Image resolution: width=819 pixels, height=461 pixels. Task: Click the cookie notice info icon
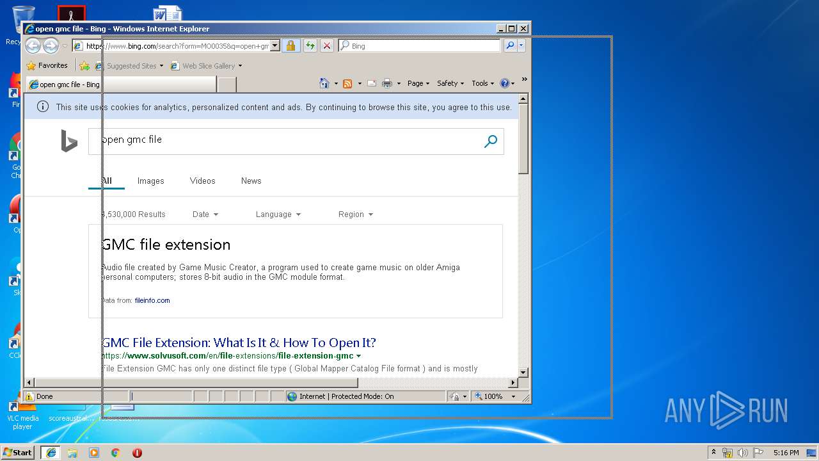43,107
